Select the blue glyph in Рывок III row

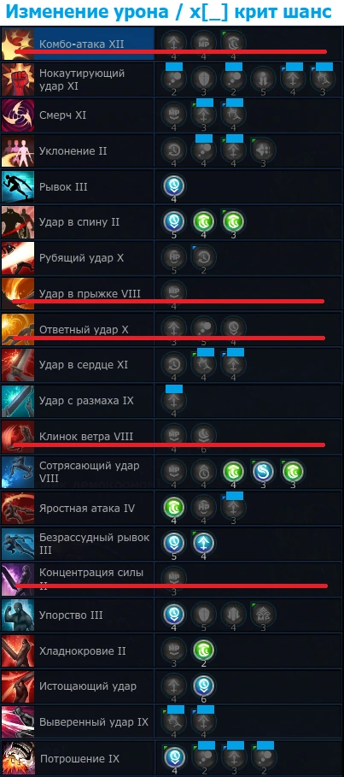pyautogui.click(x=174, y=186)
